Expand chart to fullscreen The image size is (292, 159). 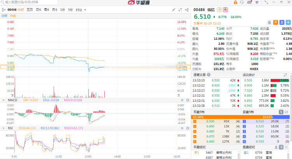pyautogui.click(x=180, y=10)
